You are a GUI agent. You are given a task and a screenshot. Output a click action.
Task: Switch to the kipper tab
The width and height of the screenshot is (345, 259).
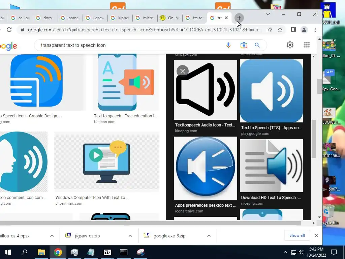120,18
